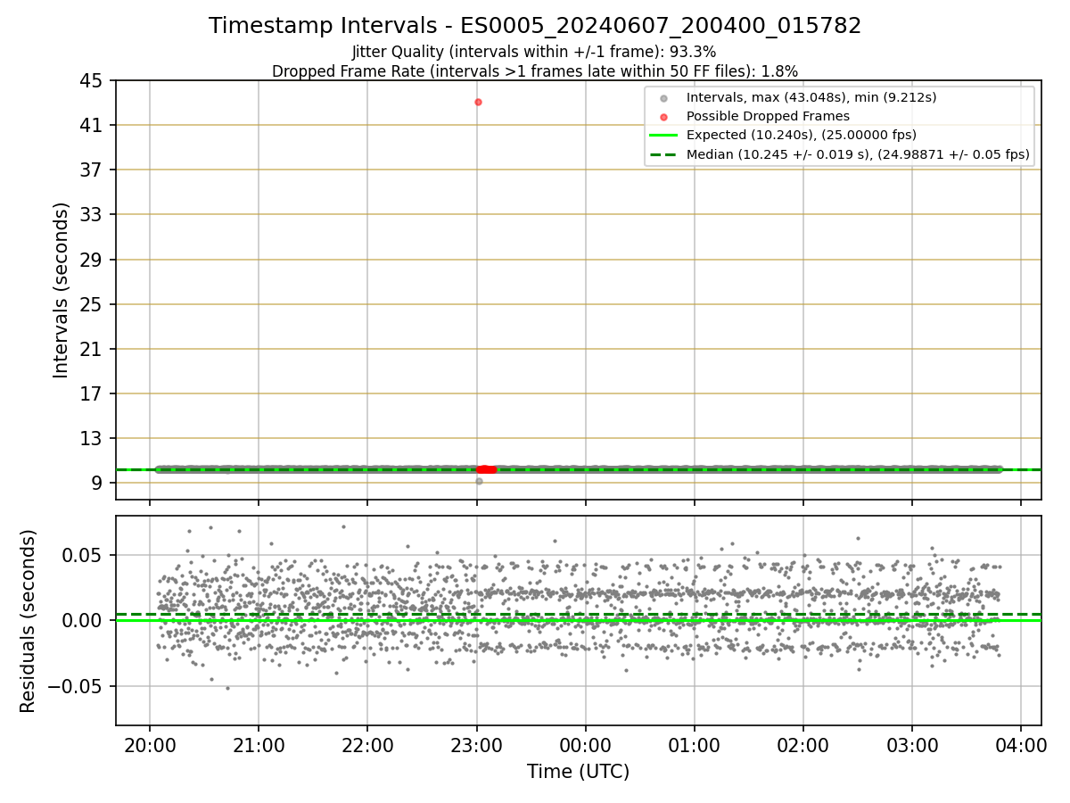Viewport: 1070px width, 803px height.
Task: Click legend entry Median (10.245 +/- 0.019 s)
Action: [858, 154]
